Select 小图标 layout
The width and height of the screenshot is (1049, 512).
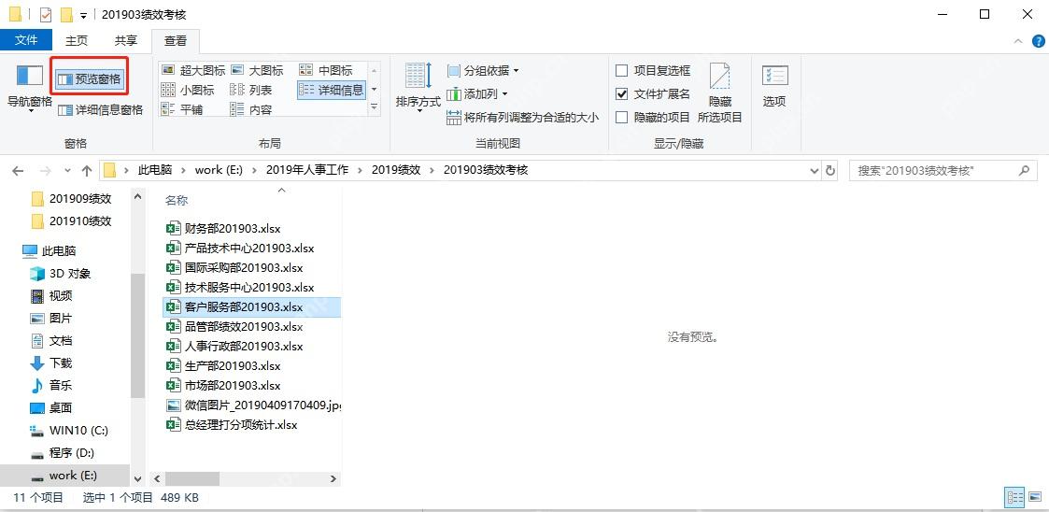(188, 90)
